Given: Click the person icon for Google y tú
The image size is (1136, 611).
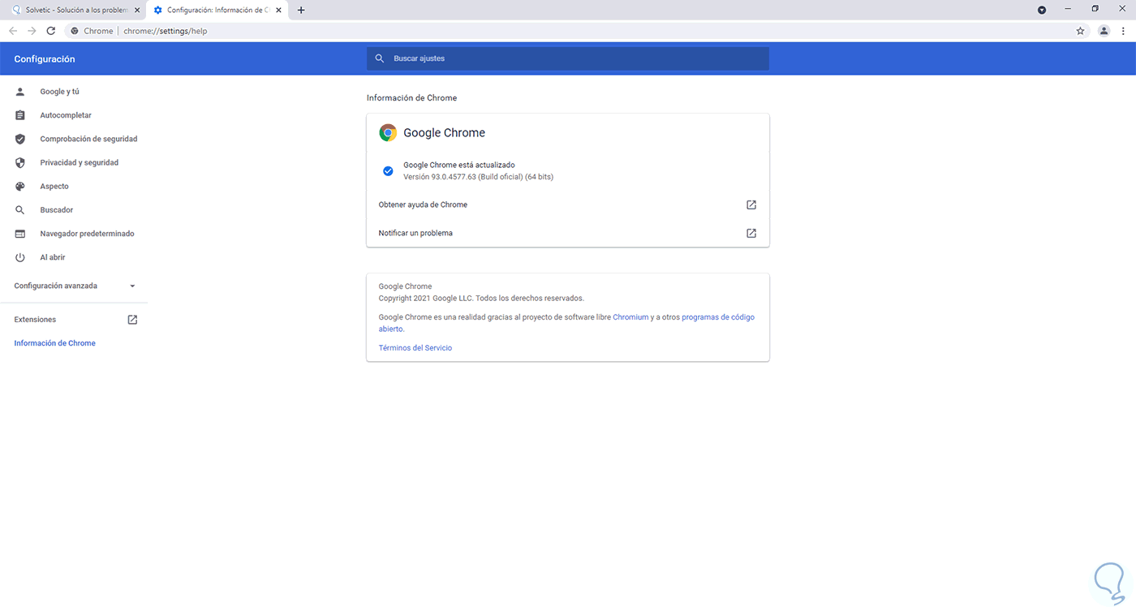Looking at the screenshot, I should click(x=20, y=92).
